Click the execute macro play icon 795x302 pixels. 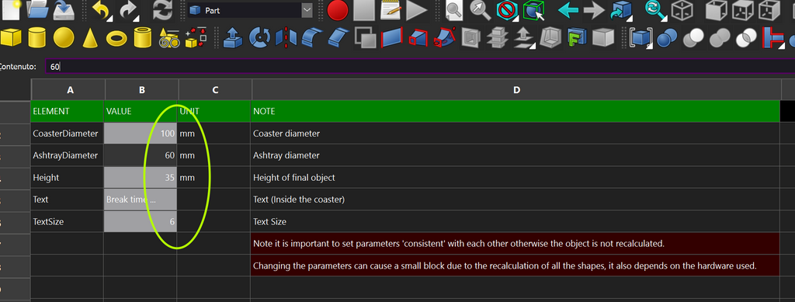tap(417, 10)
